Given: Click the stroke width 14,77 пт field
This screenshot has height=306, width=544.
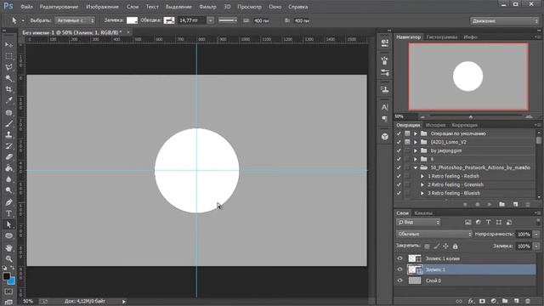Looking at the screenshot, I should pyautogui.click(x=193, y=20).
